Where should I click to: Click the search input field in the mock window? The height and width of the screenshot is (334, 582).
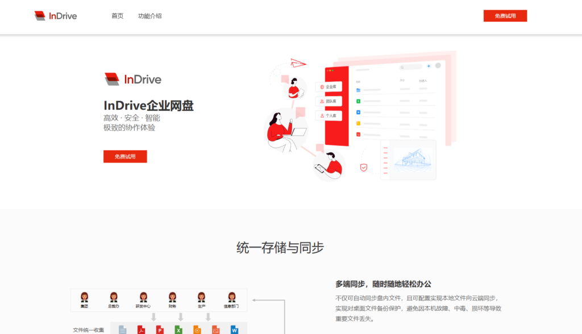(x=410, y=67)
